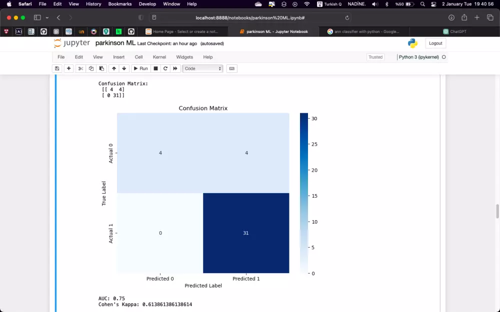
Task: Click the kernel idle indicator circle
Action: pyautogui.click(x=443, y=57)
